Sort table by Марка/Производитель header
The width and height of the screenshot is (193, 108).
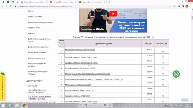(x=103, y=44)
